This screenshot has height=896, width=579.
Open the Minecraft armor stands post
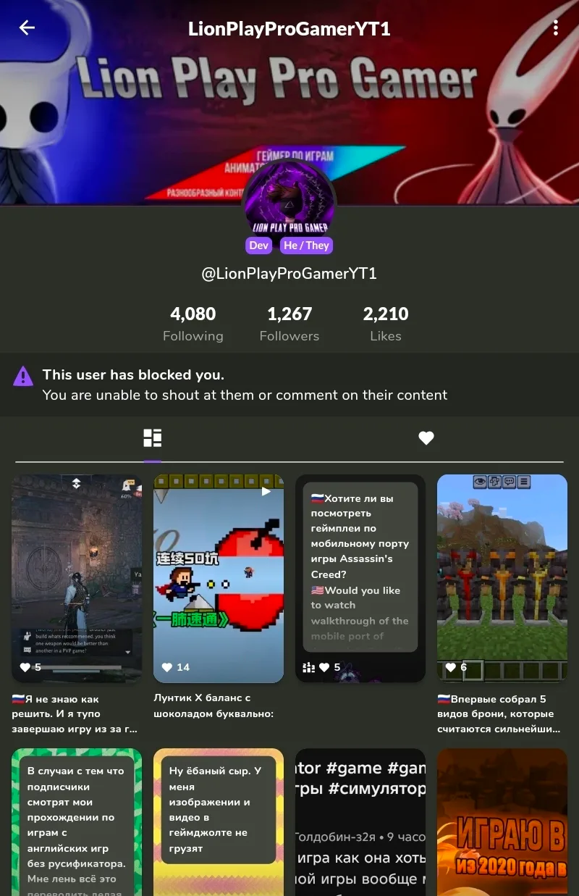502,578
